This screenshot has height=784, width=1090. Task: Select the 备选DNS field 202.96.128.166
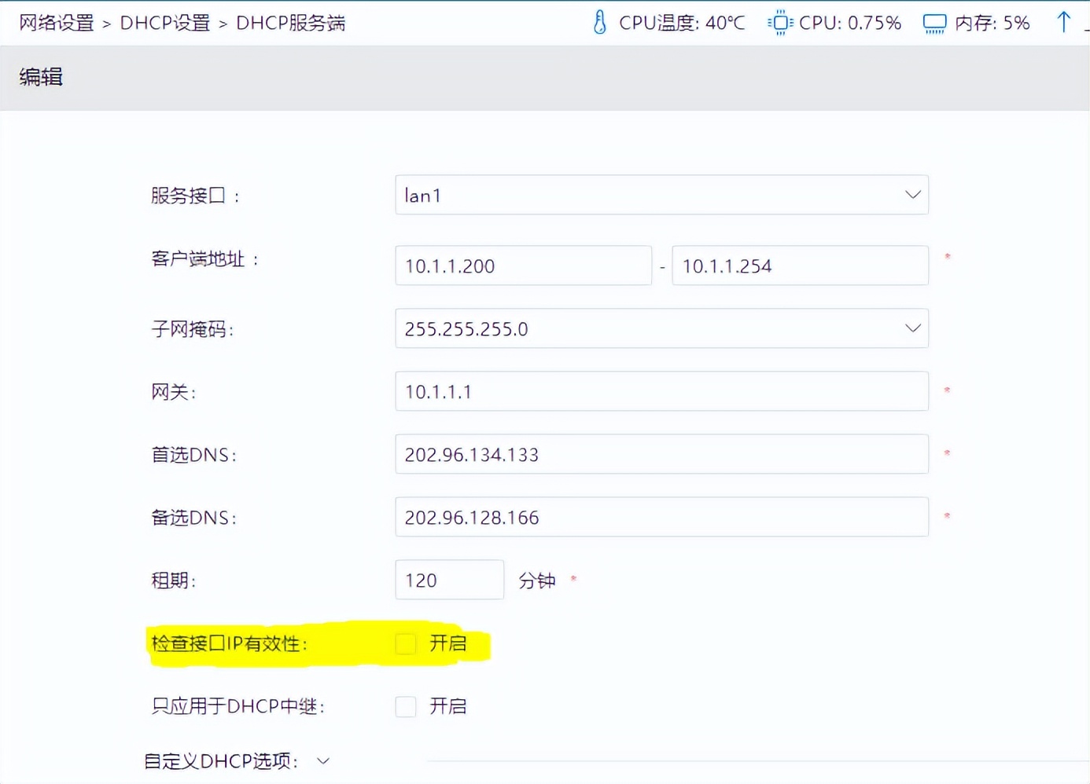[661, 517]
